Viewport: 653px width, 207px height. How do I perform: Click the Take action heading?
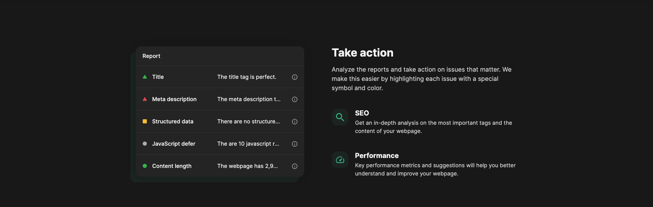(x=362, y=53)
